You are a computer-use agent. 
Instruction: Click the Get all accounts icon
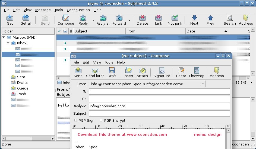point(26,18)
